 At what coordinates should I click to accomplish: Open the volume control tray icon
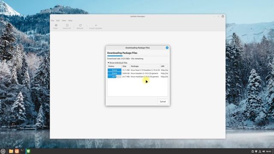pos(264,151)
